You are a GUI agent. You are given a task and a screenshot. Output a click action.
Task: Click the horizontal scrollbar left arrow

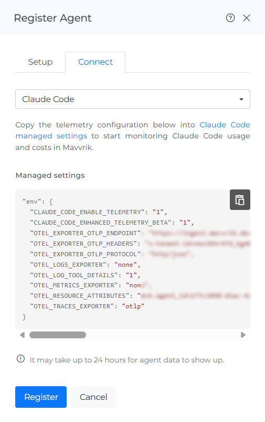[22, 335]
